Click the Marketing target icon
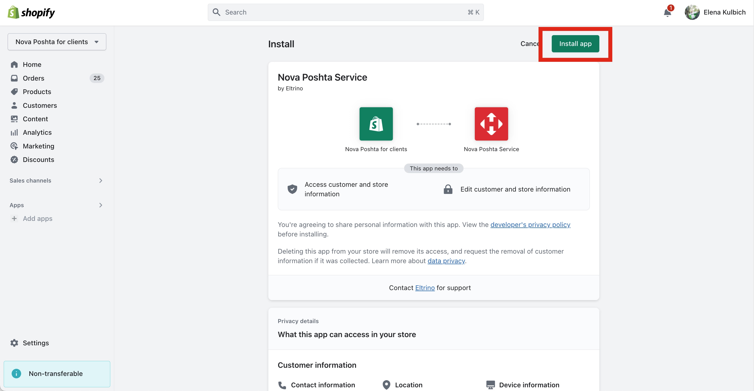 [x=14, y=146]
